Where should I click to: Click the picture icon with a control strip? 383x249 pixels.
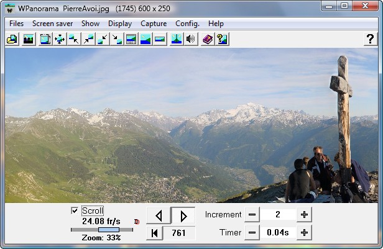[x=131, y=39]
